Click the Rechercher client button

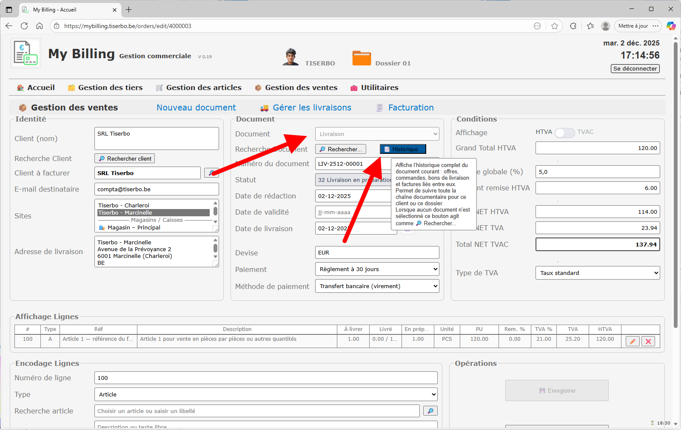125,158
